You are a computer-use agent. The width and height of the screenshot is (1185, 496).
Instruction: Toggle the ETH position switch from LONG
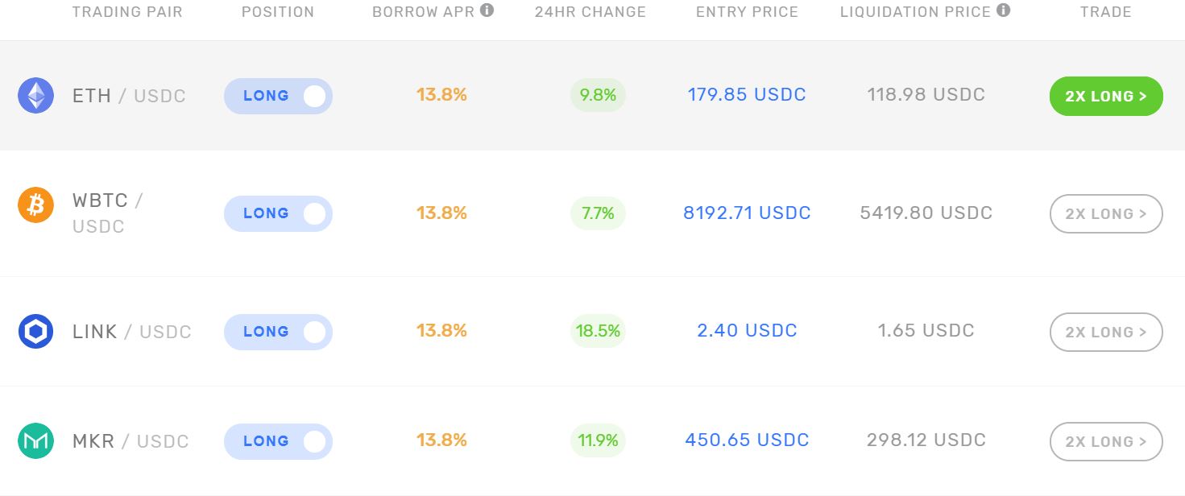[x=313, y=96]
